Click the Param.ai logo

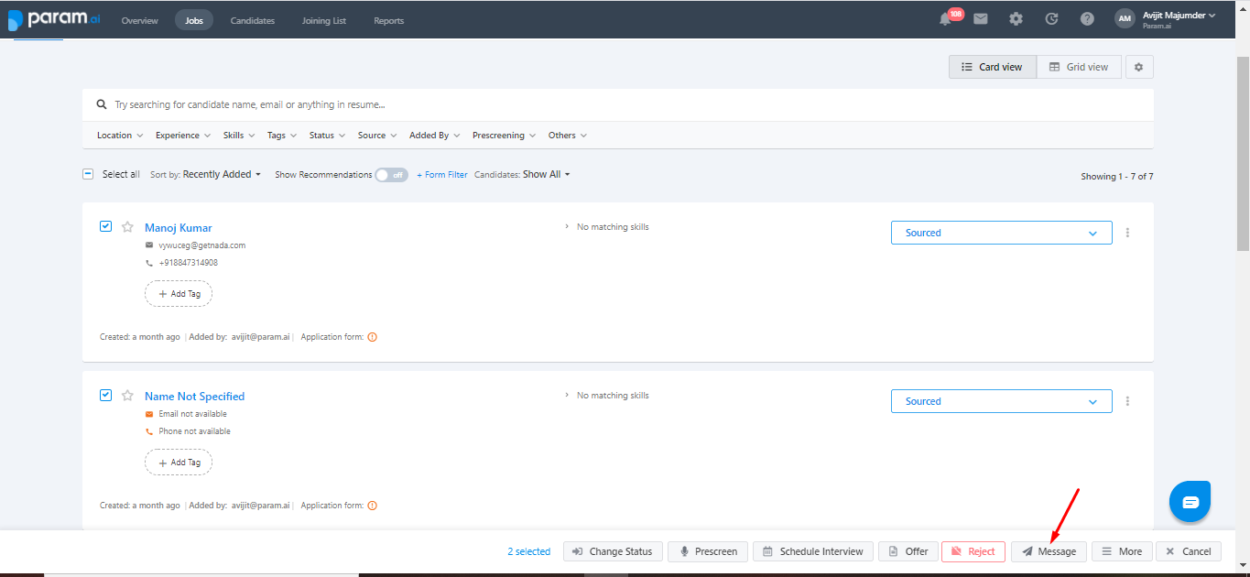click(x=54, y=19)
